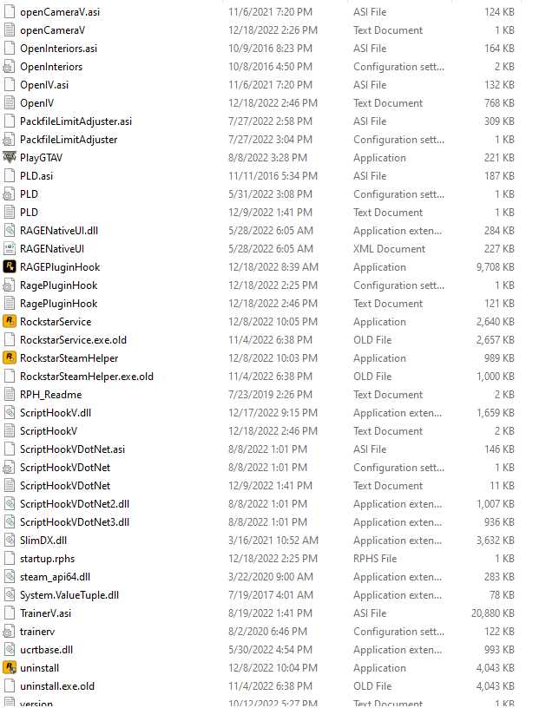Click the RAGENativeUI XML document icon
Viewport: 539px width, 708px height.
tap(9, 249)
